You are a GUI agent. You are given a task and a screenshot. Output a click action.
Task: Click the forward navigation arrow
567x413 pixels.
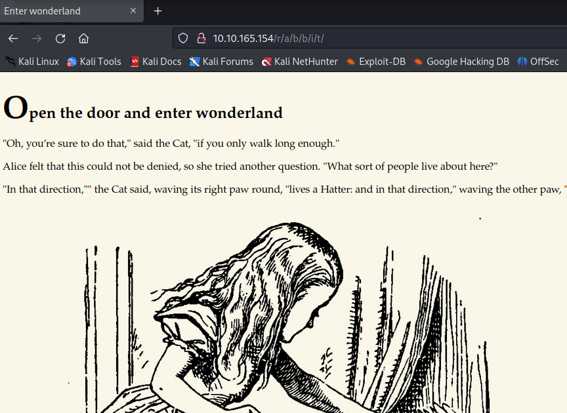click(37, 38)
